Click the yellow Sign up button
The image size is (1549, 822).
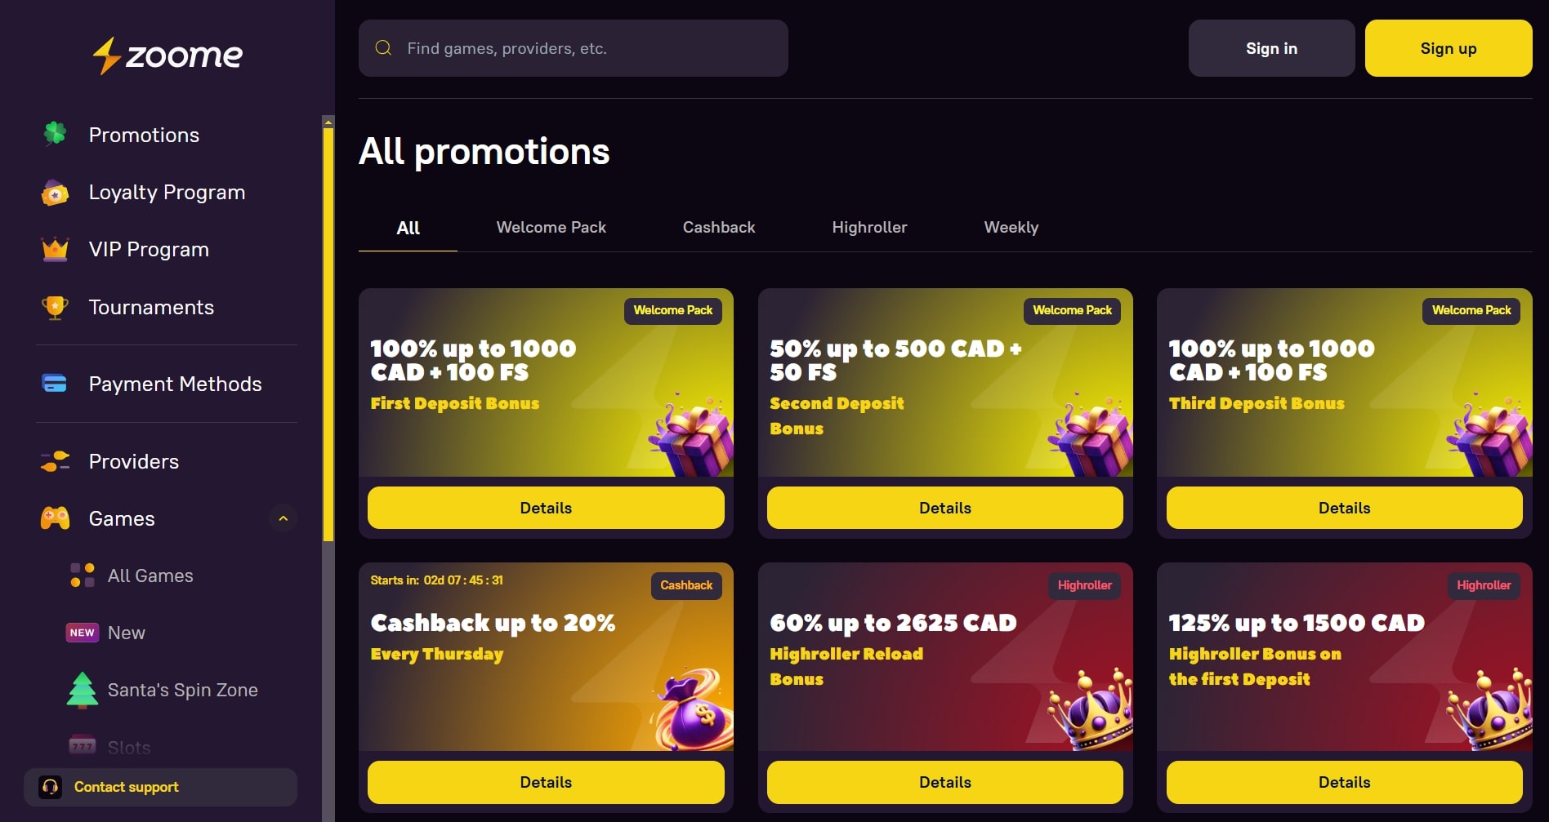(1448, 48)
